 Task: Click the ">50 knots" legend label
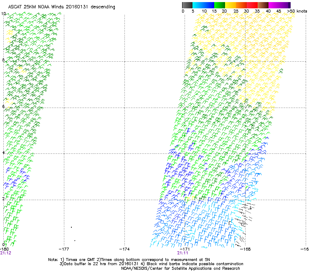tap(297, 11)
